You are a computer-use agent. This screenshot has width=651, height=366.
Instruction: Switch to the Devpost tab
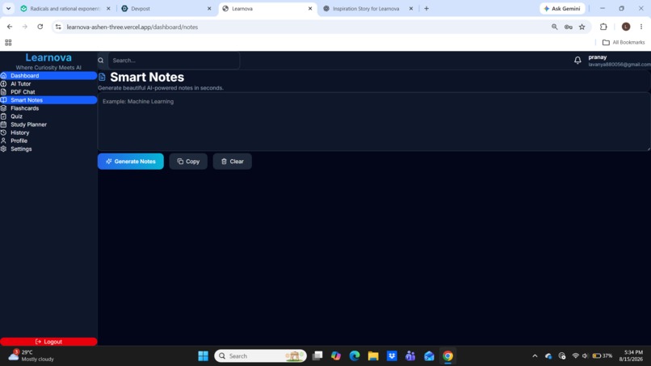(x=166, y=8)
